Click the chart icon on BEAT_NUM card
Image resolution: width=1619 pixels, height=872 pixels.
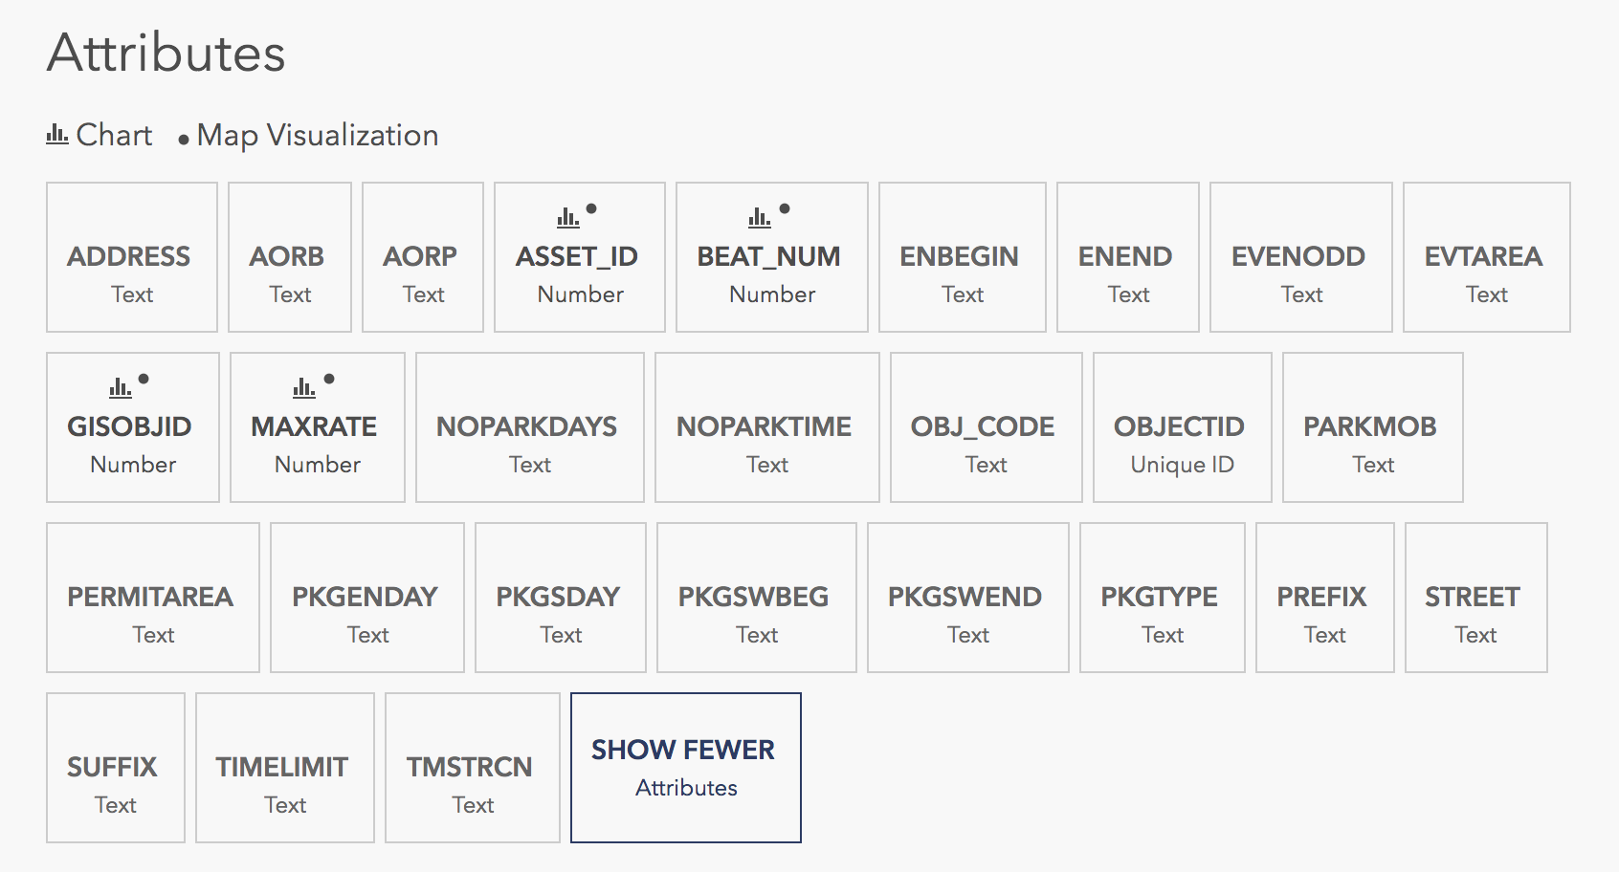(x=759, y=218)
